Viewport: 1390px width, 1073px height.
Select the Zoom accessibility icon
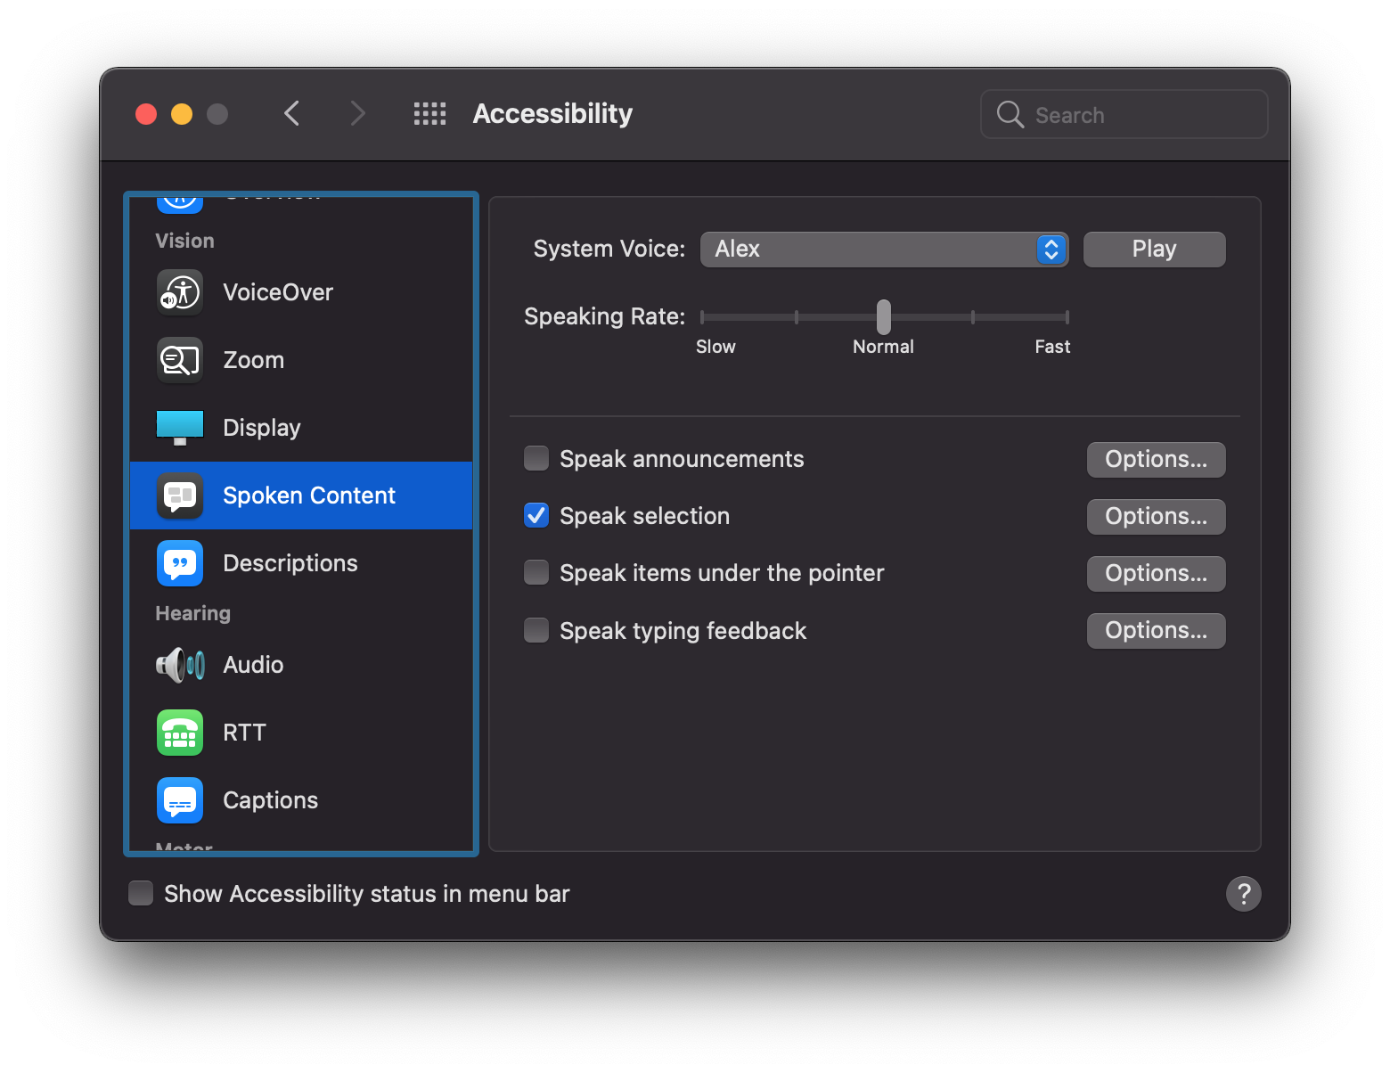click(x=179, y=360)
